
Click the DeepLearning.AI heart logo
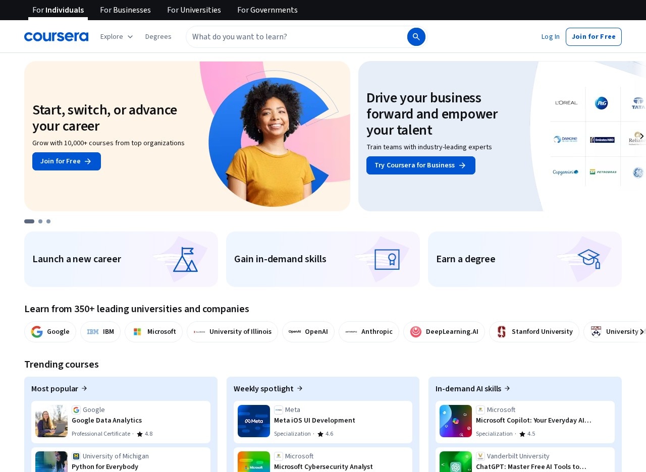[x=415, y=332]
